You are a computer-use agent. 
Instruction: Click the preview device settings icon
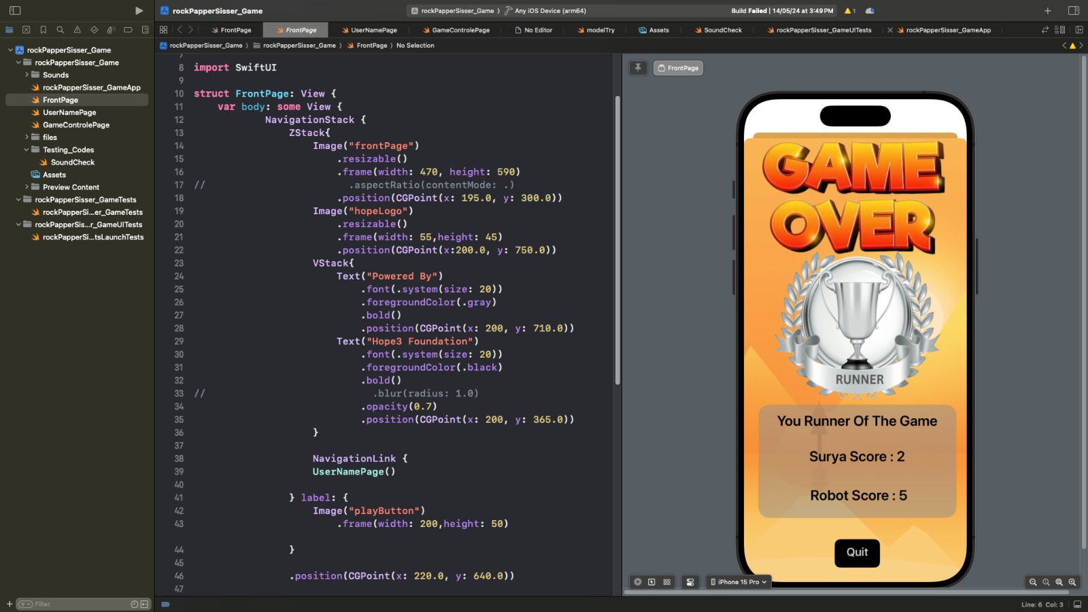[690, 582]
